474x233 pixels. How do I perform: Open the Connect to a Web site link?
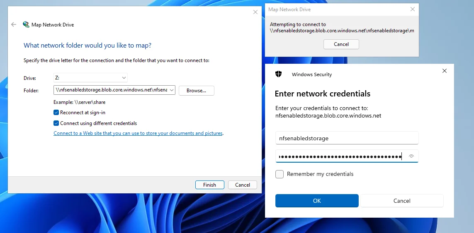pyautogui.click(x=138, y=133)
